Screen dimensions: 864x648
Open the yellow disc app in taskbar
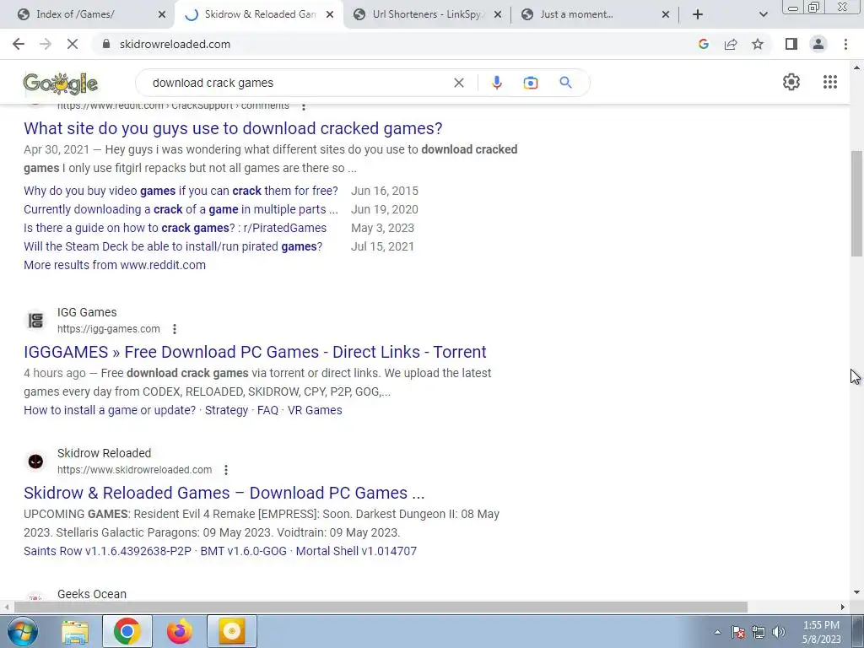tap(232, 631)
